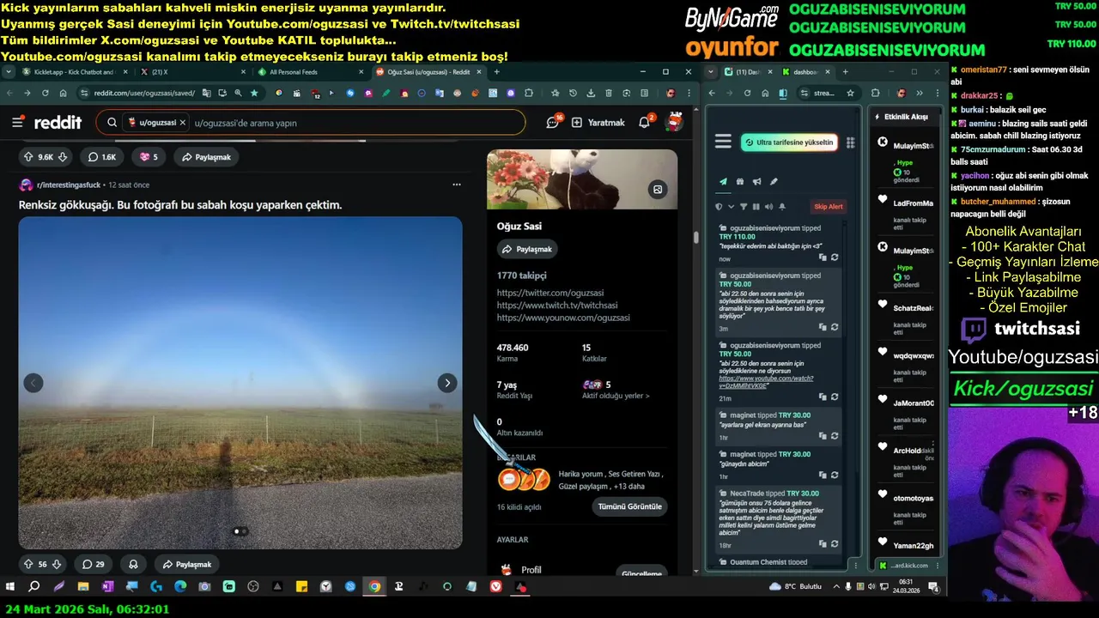Open rainbow post overflow menu (three dots)
1099x618 pixels.
457,185
